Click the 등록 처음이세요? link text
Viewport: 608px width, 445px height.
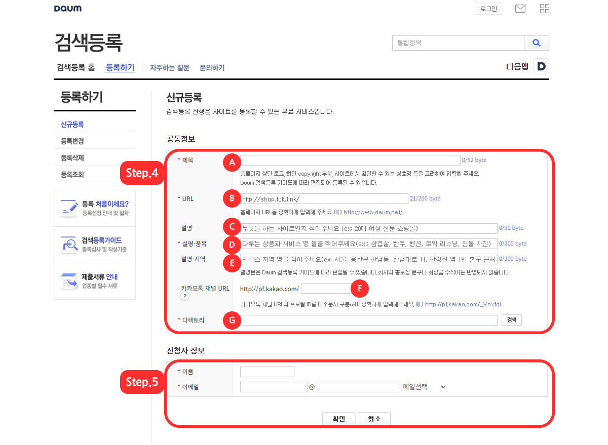click(x=105, y=204)
